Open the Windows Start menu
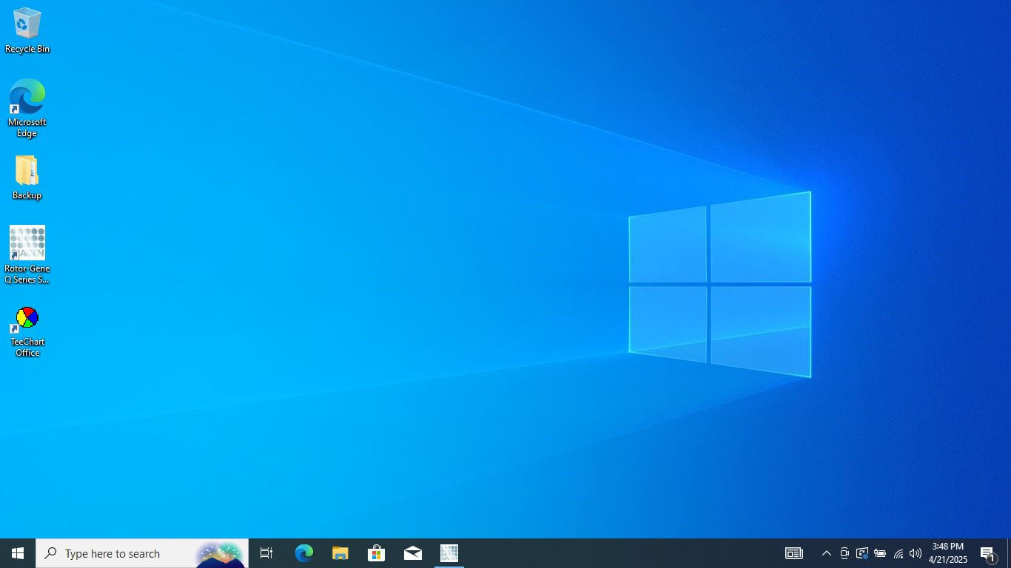The width and height of the screenshot is (1011, 568). point(18,553)
